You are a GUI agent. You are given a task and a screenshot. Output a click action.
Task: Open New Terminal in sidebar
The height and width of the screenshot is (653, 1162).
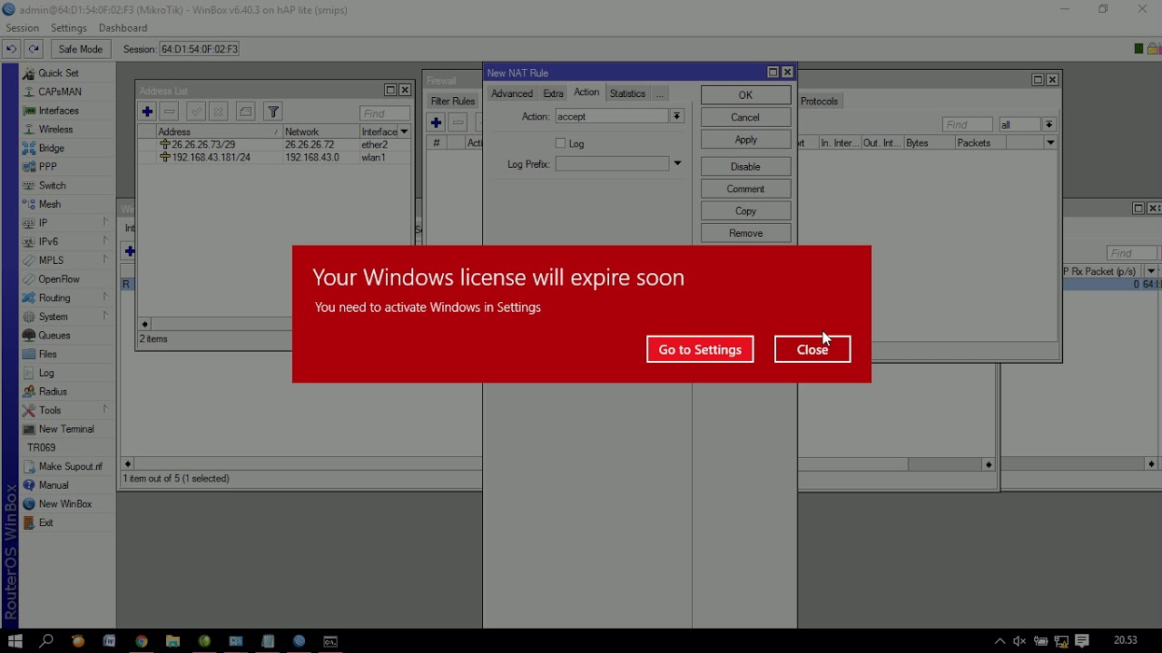point(66,429)
